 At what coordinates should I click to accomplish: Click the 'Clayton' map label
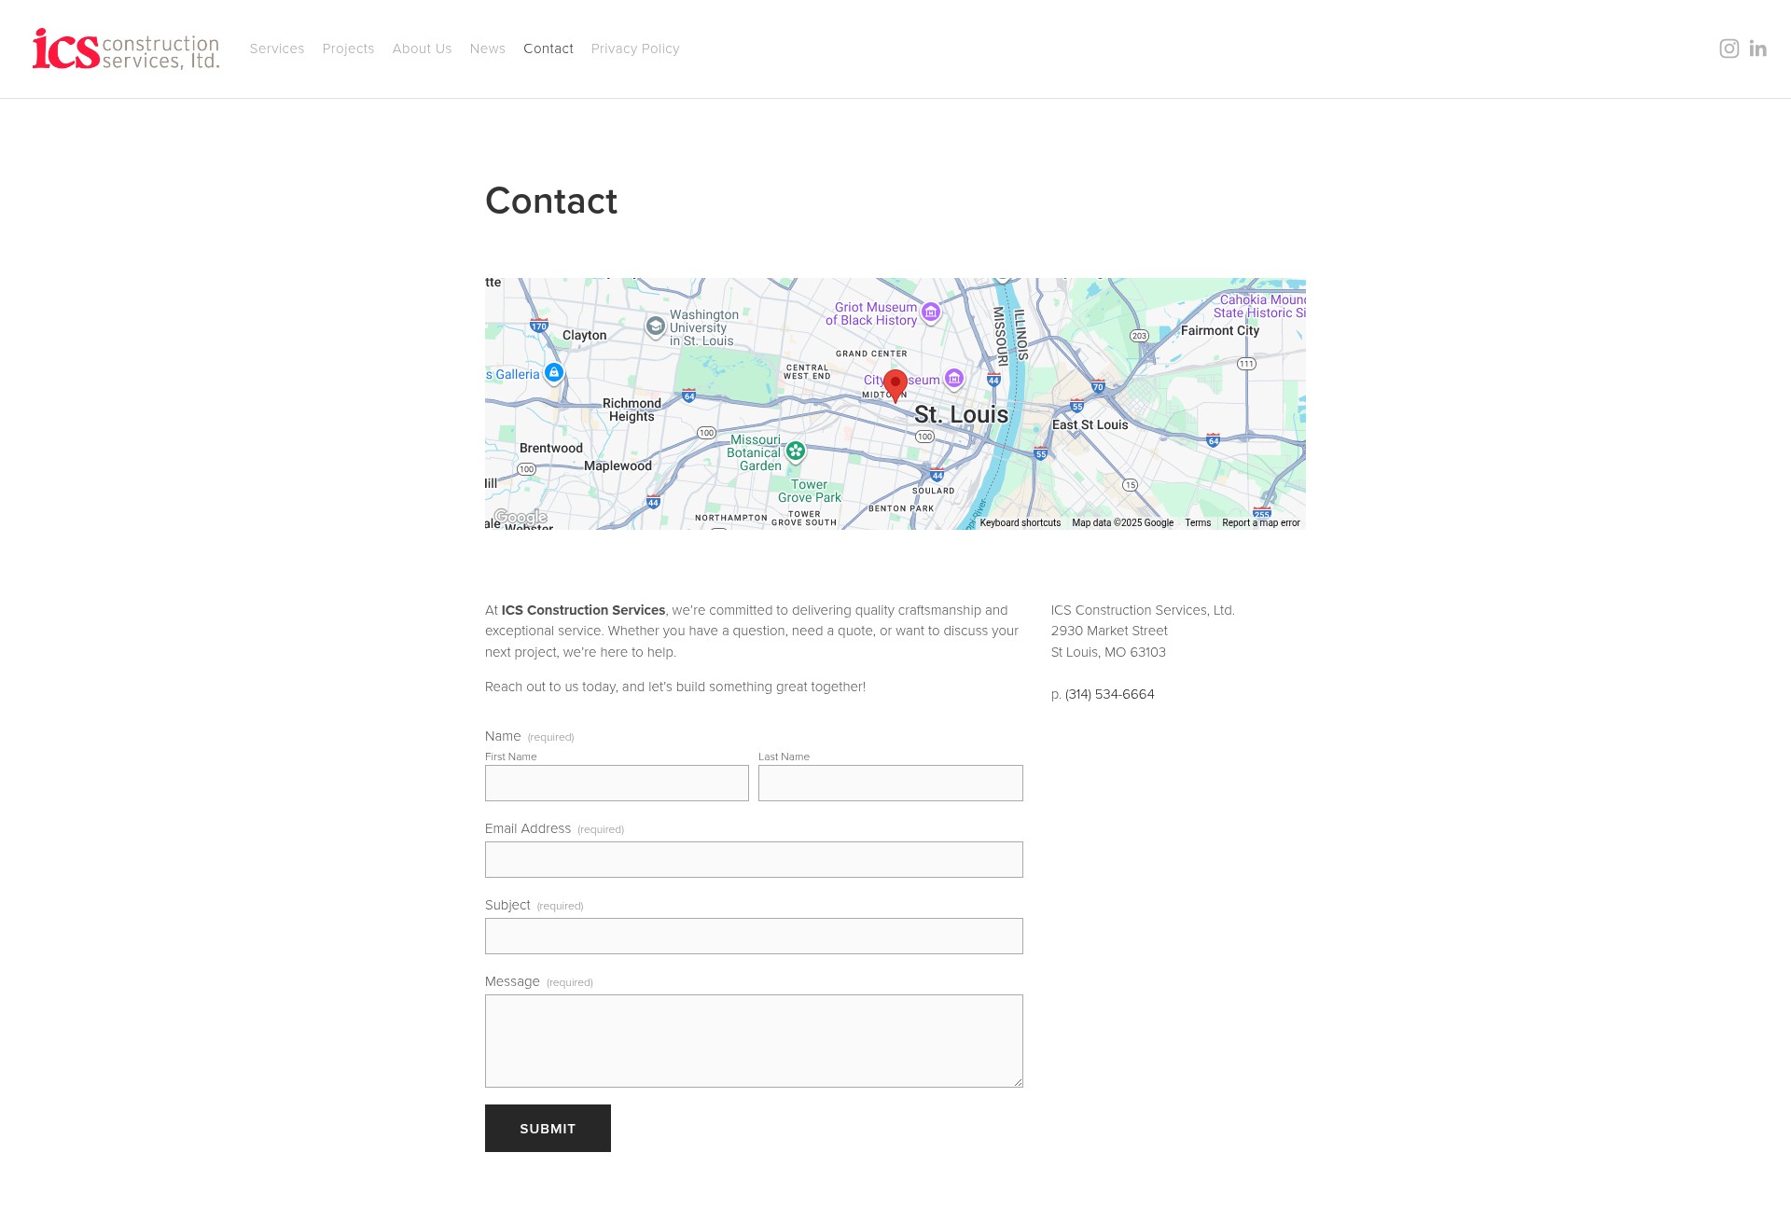(584, 336)
